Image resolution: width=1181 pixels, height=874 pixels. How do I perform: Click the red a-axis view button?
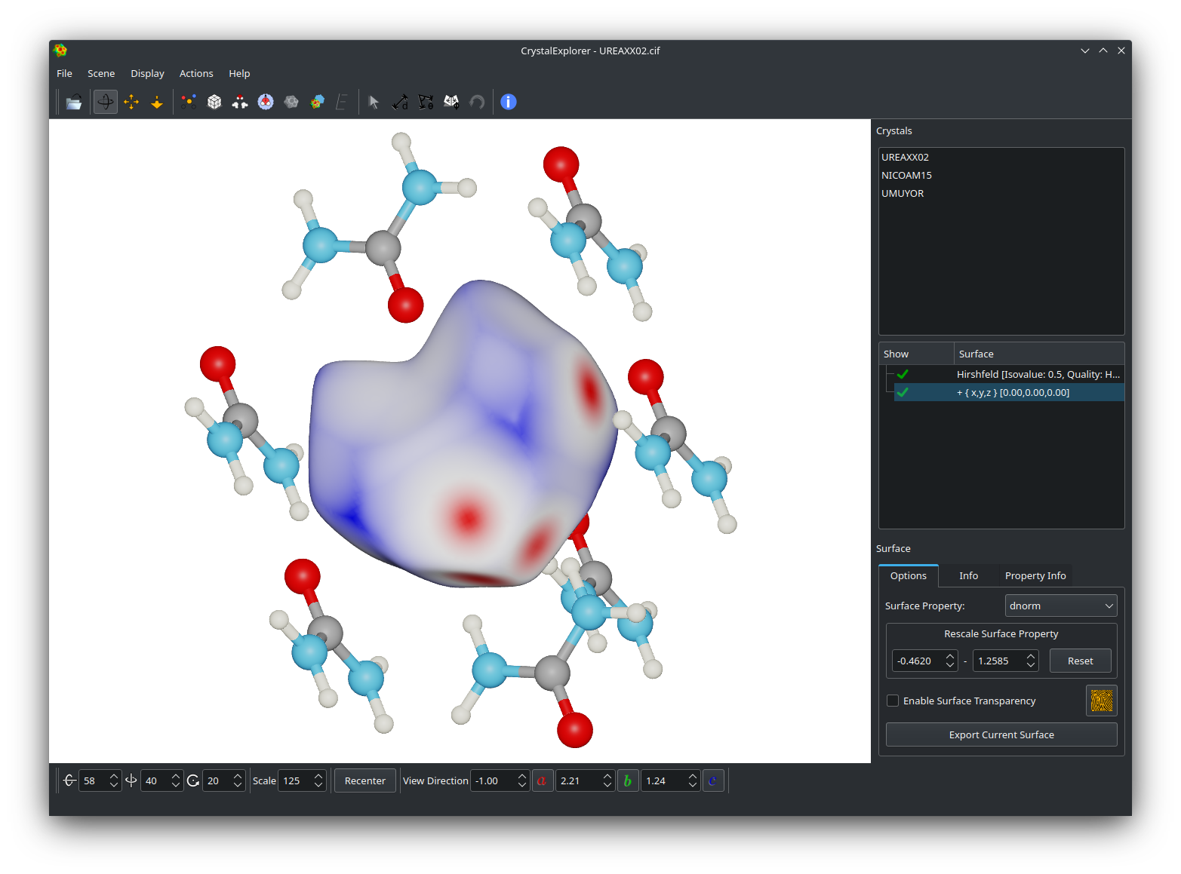tap(542, 781)
